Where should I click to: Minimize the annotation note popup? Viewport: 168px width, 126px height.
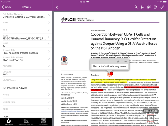(x=126, y=61)
